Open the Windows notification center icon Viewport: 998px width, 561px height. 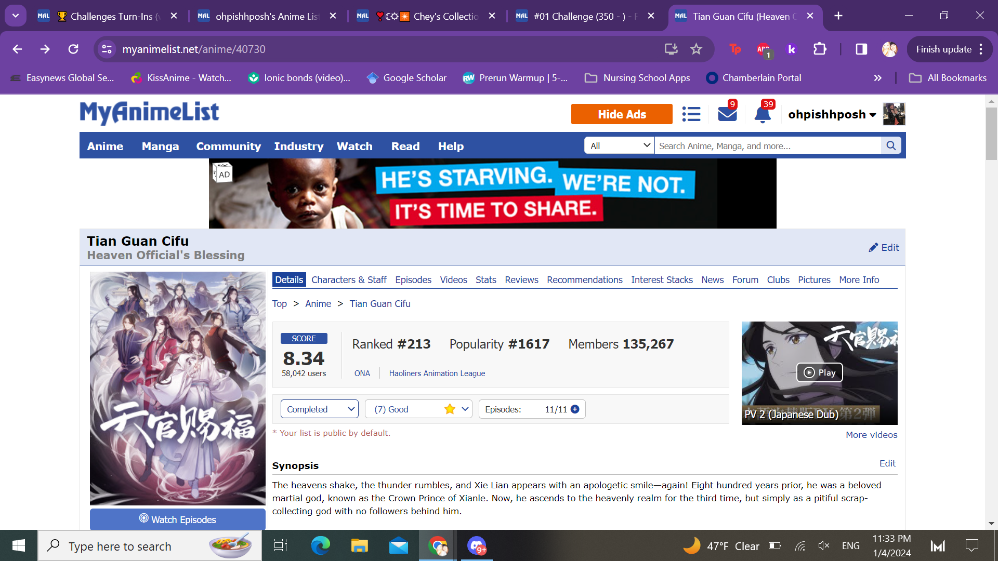point(971,545)
